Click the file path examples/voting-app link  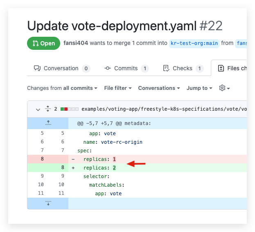click(164, 109)
